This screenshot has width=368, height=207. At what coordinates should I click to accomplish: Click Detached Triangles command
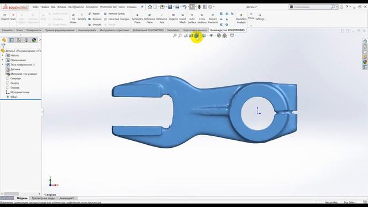pos(117,19)
